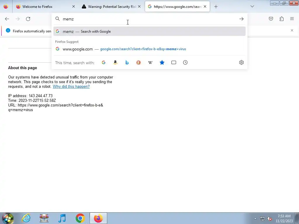
Task: Launch Internet Explorer from taskbar
Action: pyautogui.click(x=26, y=218)
